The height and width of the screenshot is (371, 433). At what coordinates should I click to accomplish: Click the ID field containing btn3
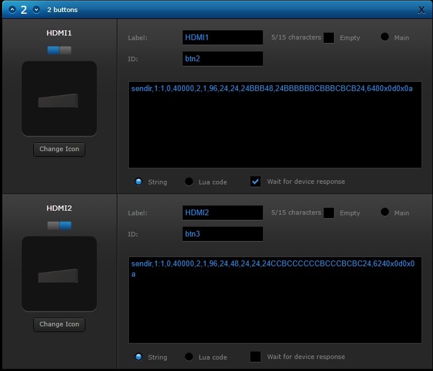click(223, 234)
